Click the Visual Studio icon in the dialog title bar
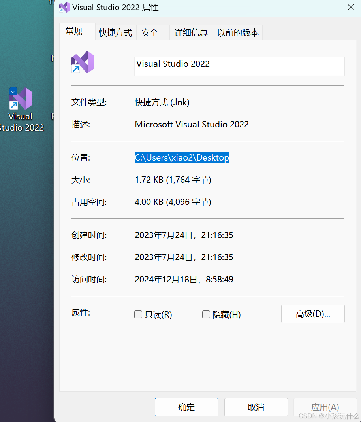361x422 pixels. pyautogui.click(x=64, y=7)
